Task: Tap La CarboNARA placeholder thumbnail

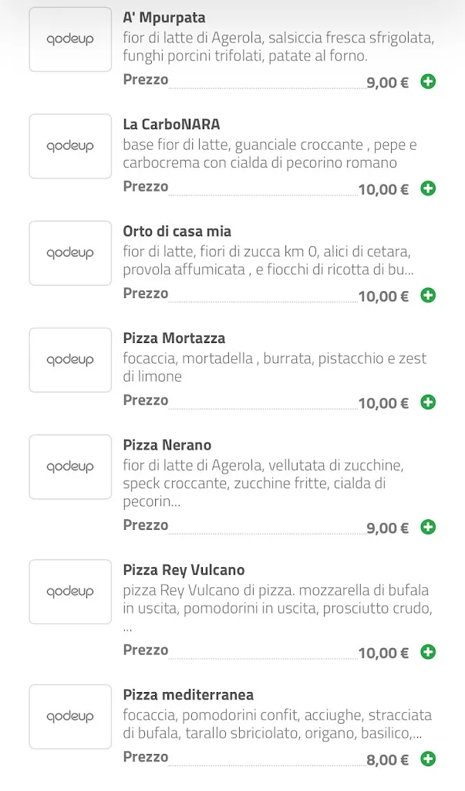Action: coord(70,146)
